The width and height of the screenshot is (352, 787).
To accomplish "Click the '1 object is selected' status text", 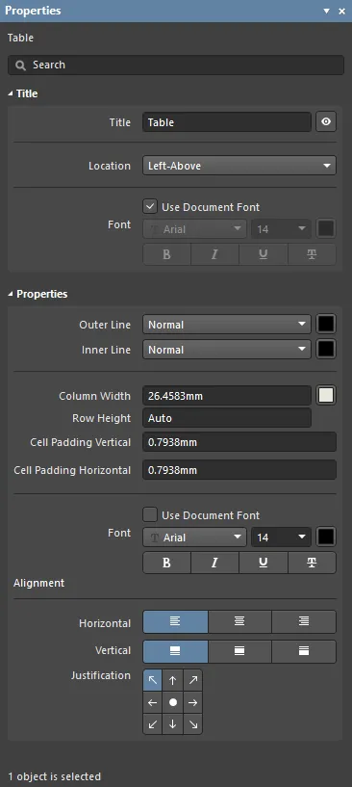I will [x=54, y=776].
